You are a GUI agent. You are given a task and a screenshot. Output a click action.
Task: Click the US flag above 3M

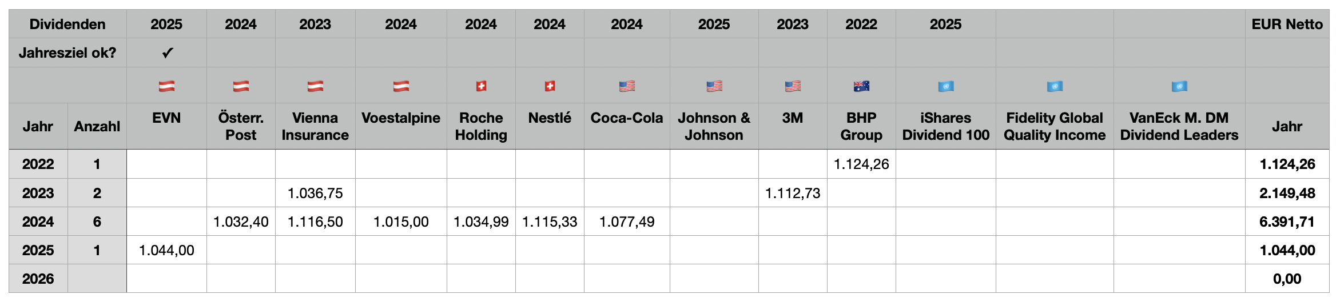click(793, 86)
